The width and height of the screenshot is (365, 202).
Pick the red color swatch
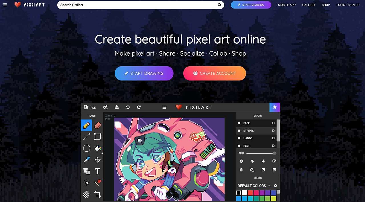coord(250,193)
